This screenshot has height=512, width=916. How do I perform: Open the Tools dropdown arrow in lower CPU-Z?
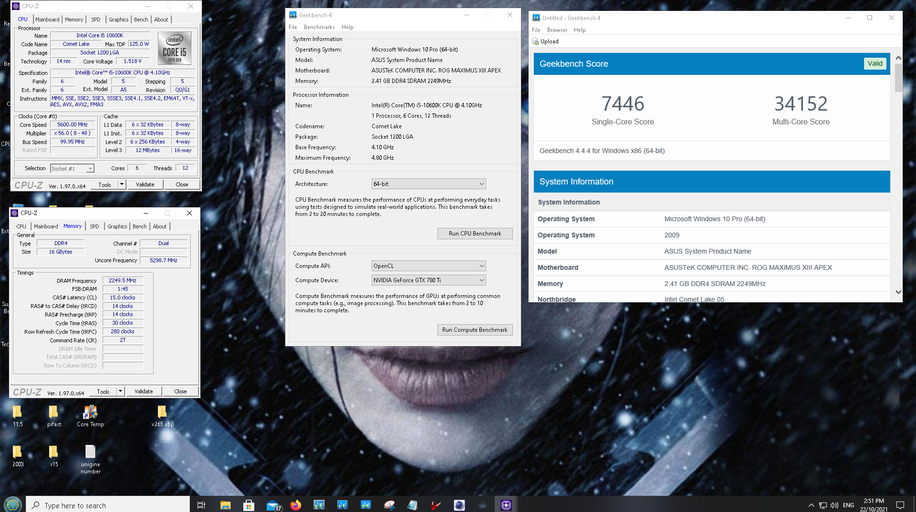coord(120,391)
